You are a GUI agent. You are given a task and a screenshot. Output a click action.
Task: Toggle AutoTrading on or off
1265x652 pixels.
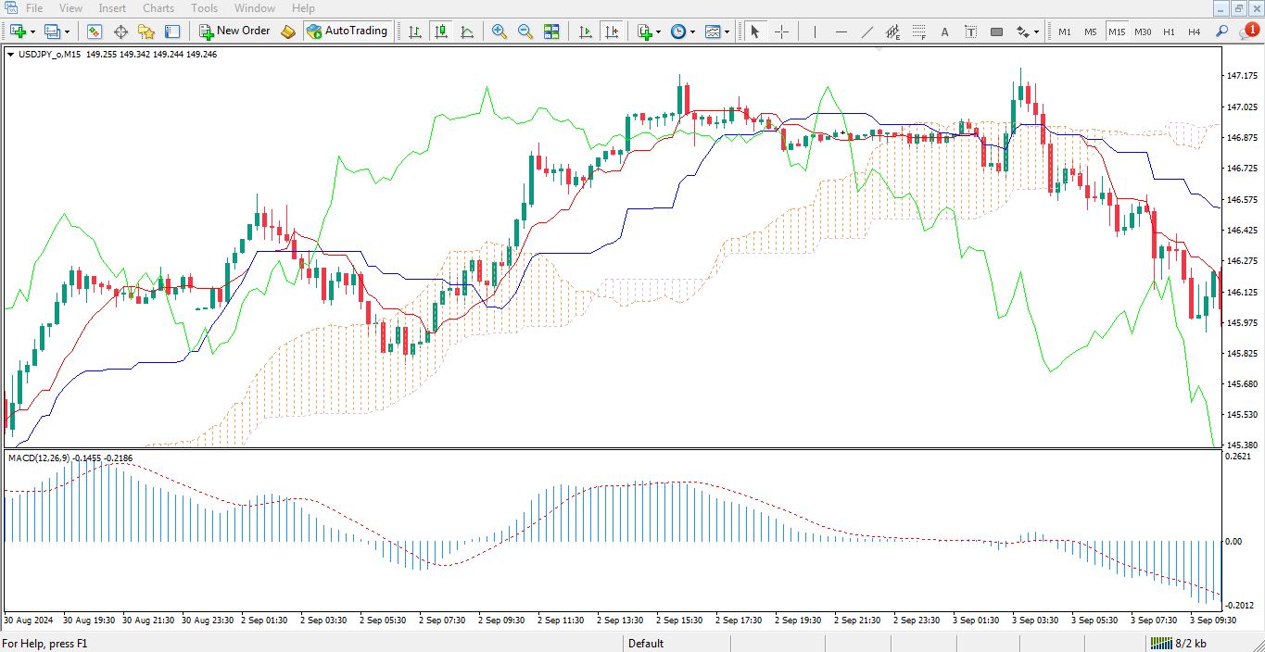pyautogui.click(x=347, y=31)
